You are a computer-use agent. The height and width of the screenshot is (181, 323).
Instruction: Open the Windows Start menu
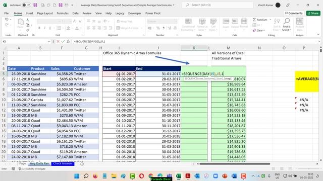[77, 176]
